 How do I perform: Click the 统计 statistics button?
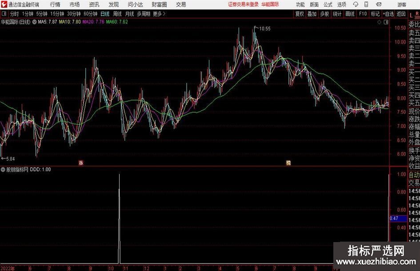point(337,14)
